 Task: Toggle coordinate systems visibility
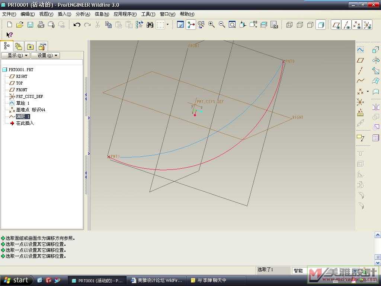click(x=367, y=25)
